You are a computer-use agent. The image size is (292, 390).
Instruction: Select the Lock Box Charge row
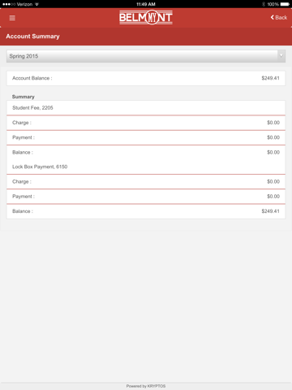146,182
